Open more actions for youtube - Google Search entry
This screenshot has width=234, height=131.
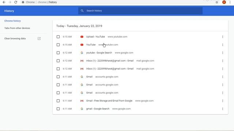223,53
